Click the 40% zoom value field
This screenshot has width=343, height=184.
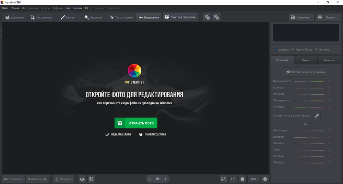(253, 179)
